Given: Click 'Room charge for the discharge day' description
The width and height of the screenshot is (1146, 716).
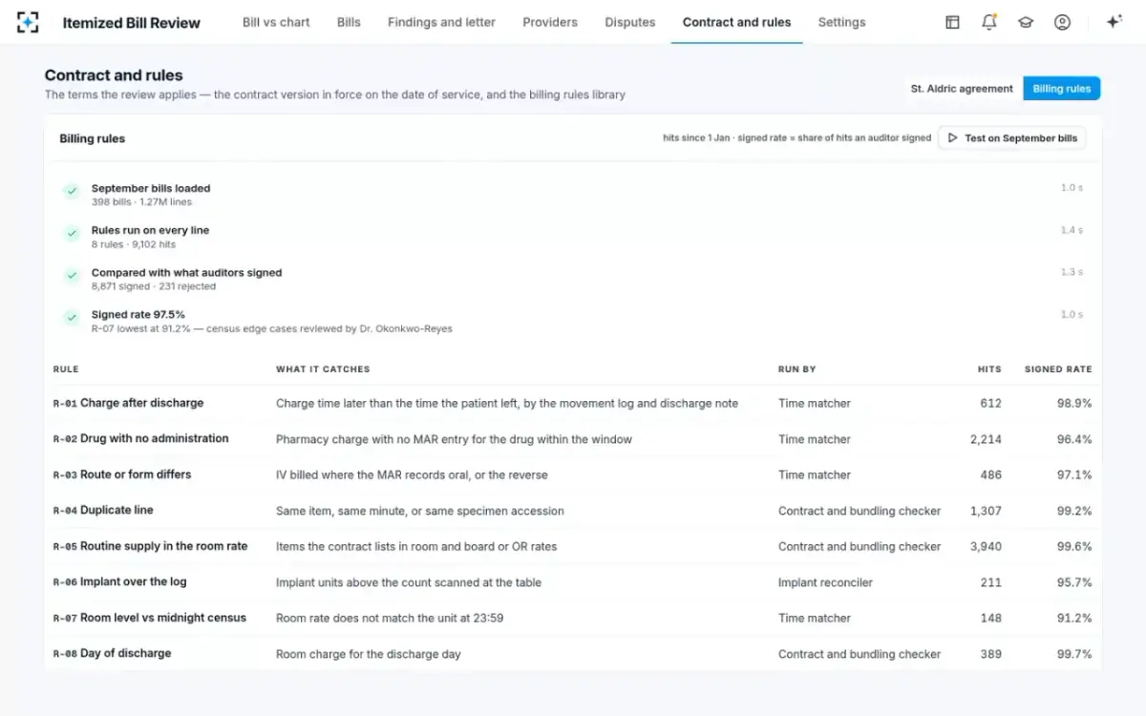Looking at the screenshot, I should (369, 654).
